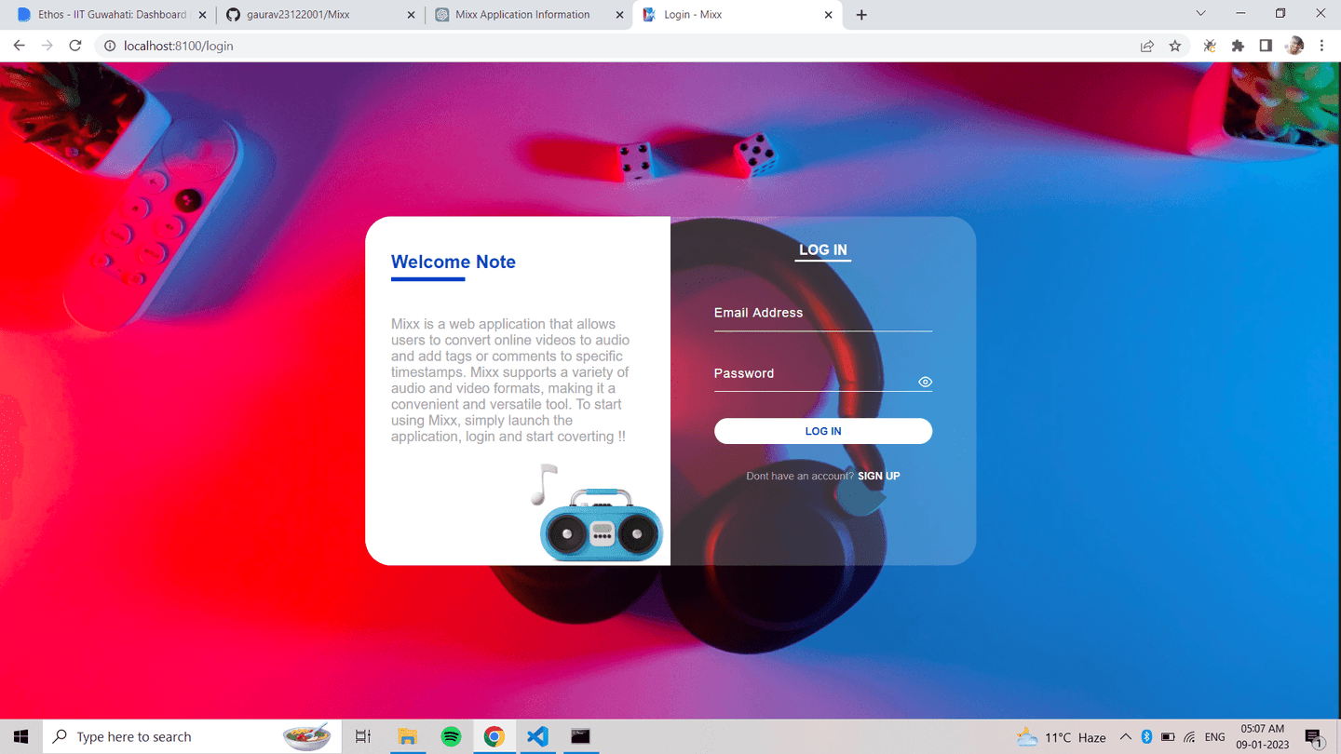This screenshot has width=1341, height=754.
Task: Click the ENG language indicator
Action: coord(1214,737)
